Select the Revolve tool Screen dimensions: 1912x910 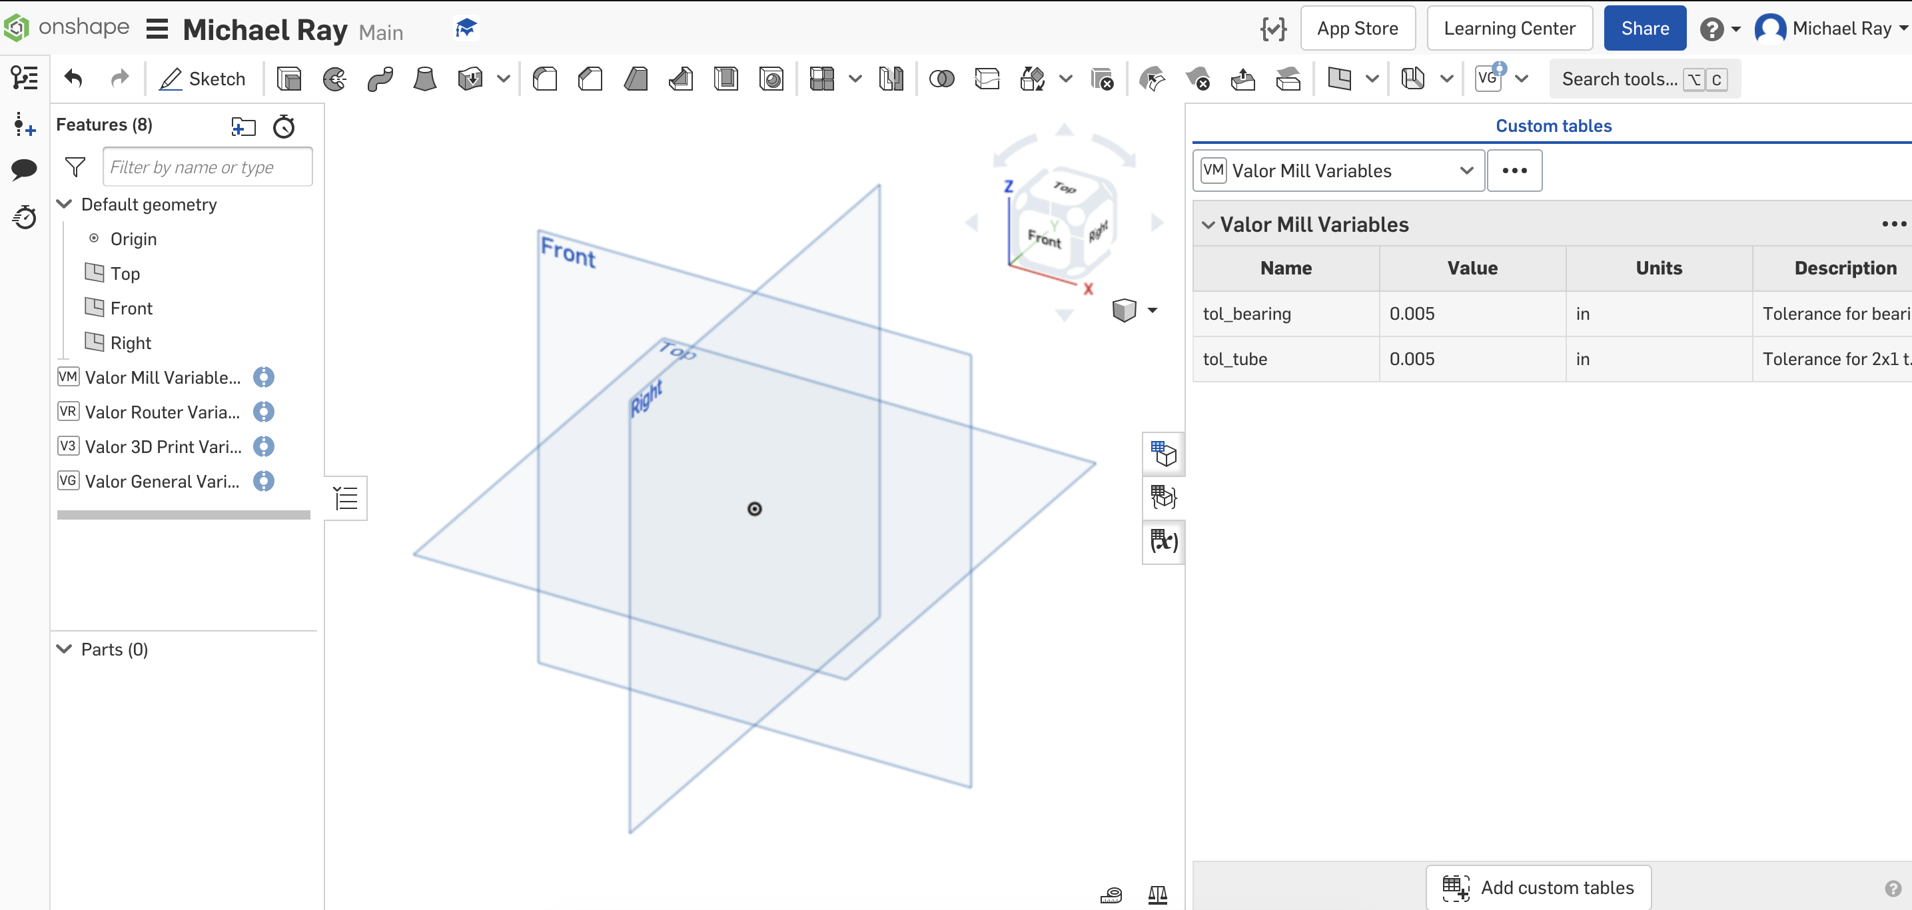(334, 79)
